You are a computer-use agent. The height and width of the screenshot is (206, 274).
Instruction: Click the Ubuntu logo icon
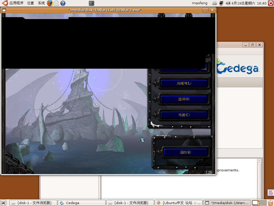click(x=5, y=3)
